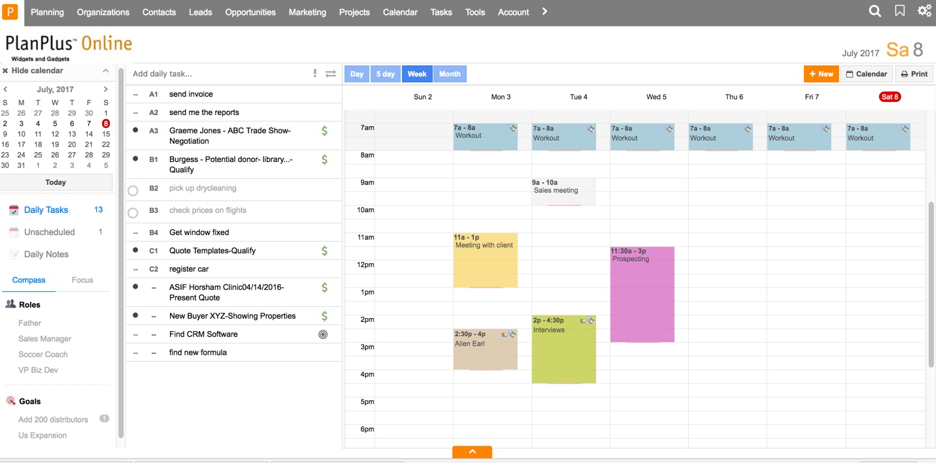Click the Daily Tasks calendar-check icon
936x463 pixels.
coord(14,210)
